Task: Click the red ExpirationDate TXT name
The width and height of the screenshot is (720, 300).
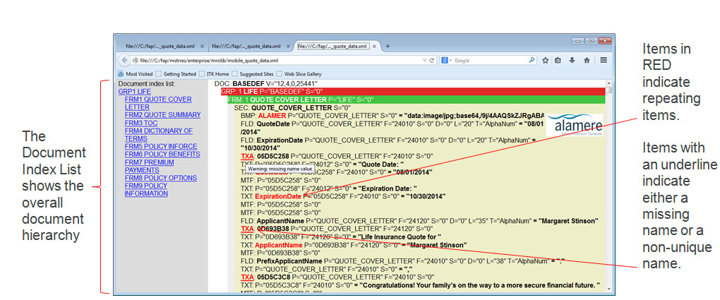Action: click(x=278, y=196)
